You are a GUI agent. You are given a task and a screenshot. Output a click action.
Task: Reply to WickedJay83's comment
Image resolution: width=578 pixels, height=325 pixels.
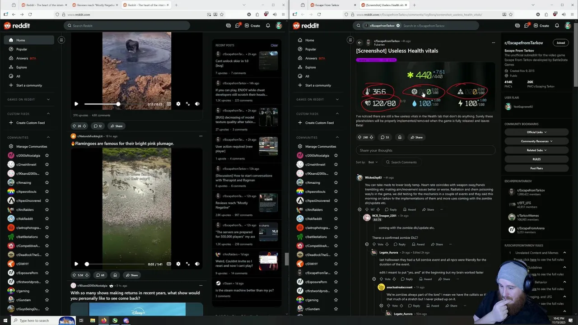pos(391,209)
